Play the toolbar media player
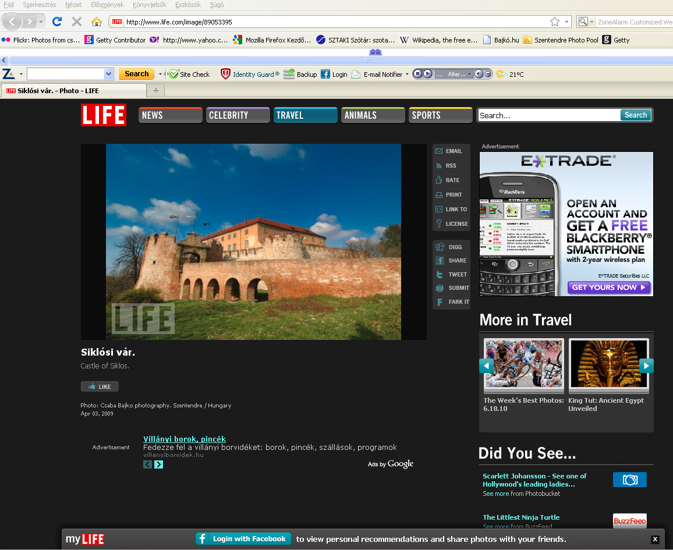The height and width of the screenshot is (550, 673). coord(427,74)
